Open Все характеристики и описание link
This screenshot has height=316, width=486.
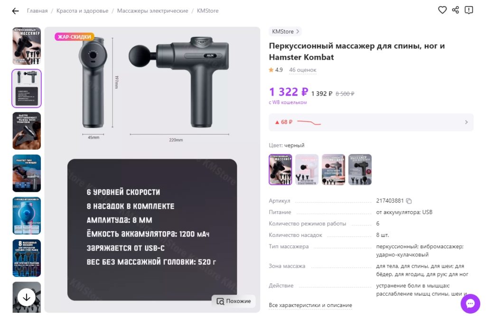(310, 305)
